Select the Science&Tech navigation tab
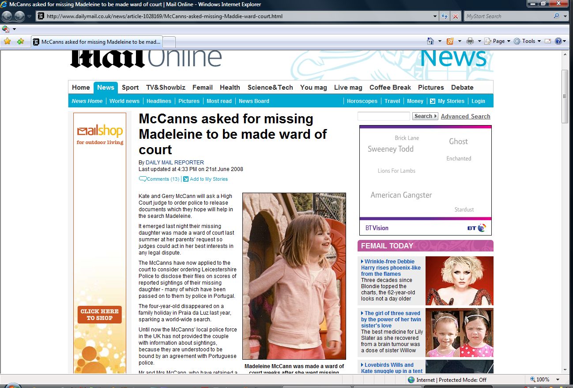Viewport: 573px width, 388px height. coord(270,87)
